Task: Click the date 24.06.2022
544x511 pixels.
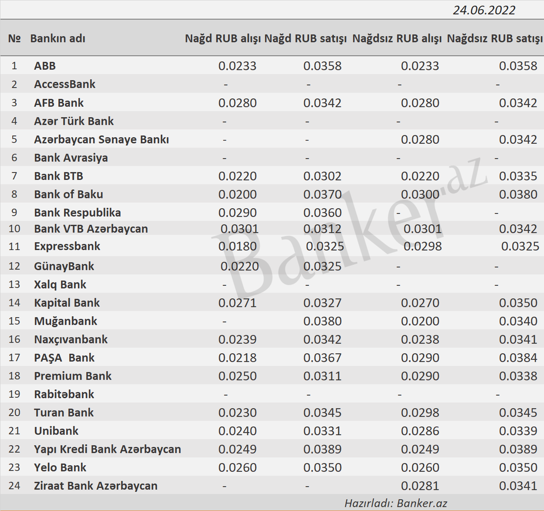Action: [x=484, y=10]
